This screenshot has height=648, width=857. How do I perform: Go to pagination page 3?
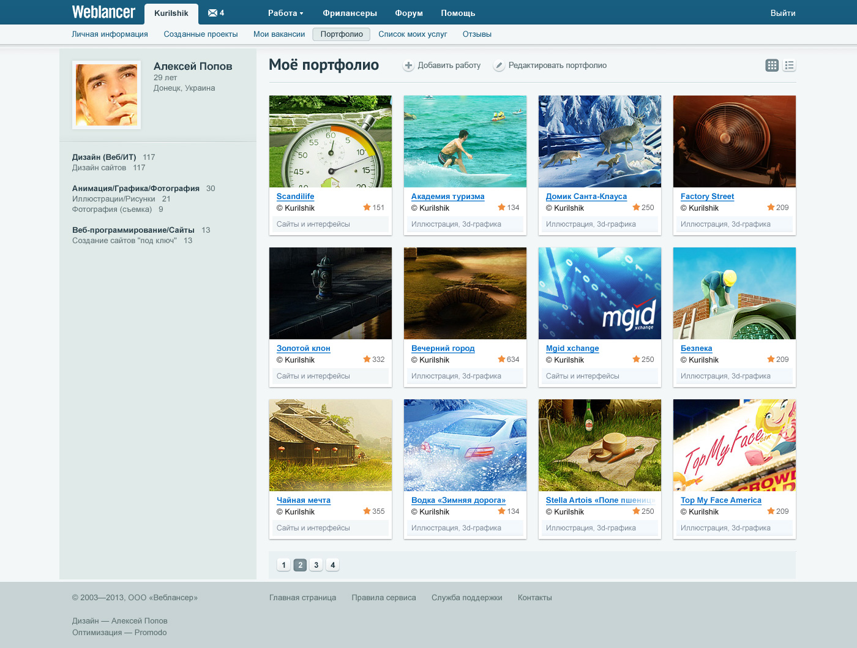point(316,565)
